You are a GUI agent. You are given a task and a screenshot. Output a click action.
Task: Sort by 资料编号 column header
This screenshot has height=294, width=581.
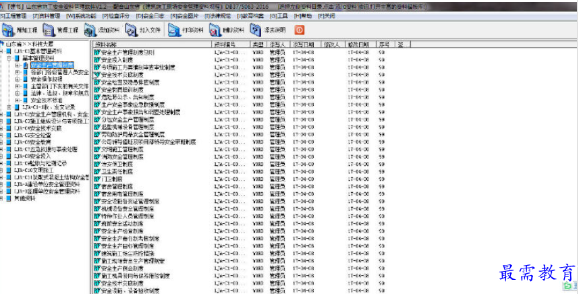(x=231, y=45)
